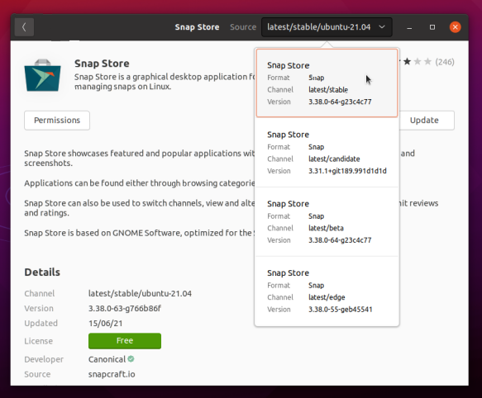
Task: Click the green Free license button
Action: click(125, 341)
